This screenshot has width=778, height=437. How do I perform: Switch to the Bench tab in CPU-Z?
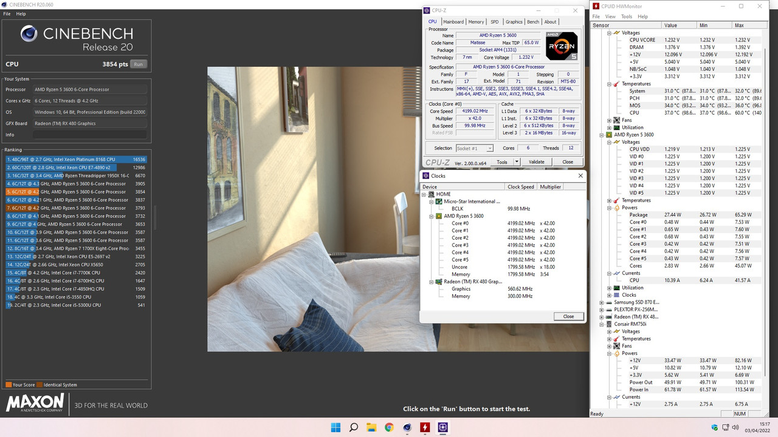pyautogui.click(x=533, y=22)
